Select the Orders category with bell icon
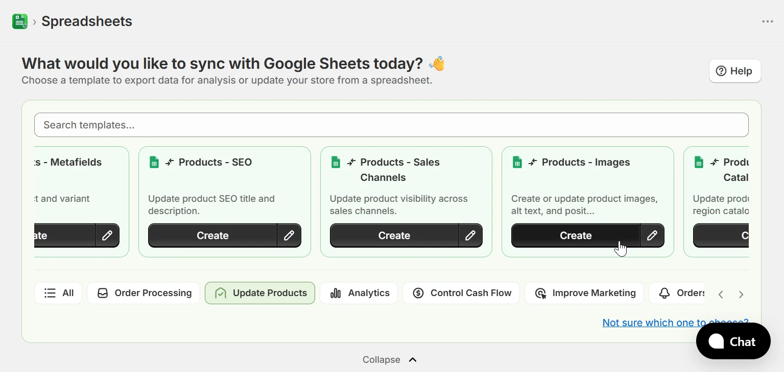Viewport: 784px width, 372px height. pos(677,293)
